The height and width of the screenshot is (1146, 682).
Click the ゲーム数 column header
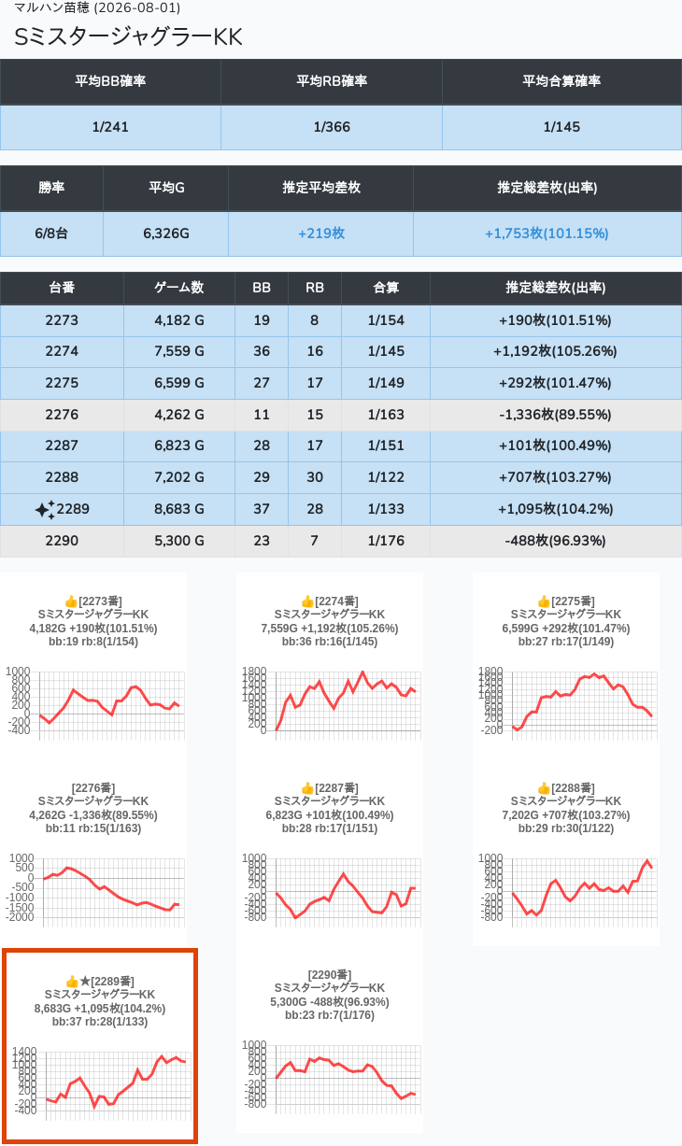pyautogui.click(x=179, y=288)
